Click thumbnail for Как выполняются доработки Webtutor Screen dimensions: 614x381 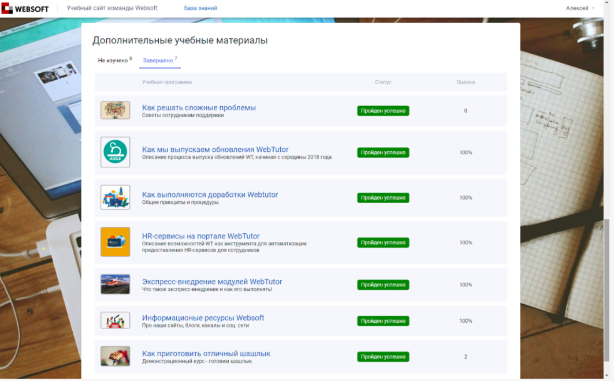tap(115, 197)
